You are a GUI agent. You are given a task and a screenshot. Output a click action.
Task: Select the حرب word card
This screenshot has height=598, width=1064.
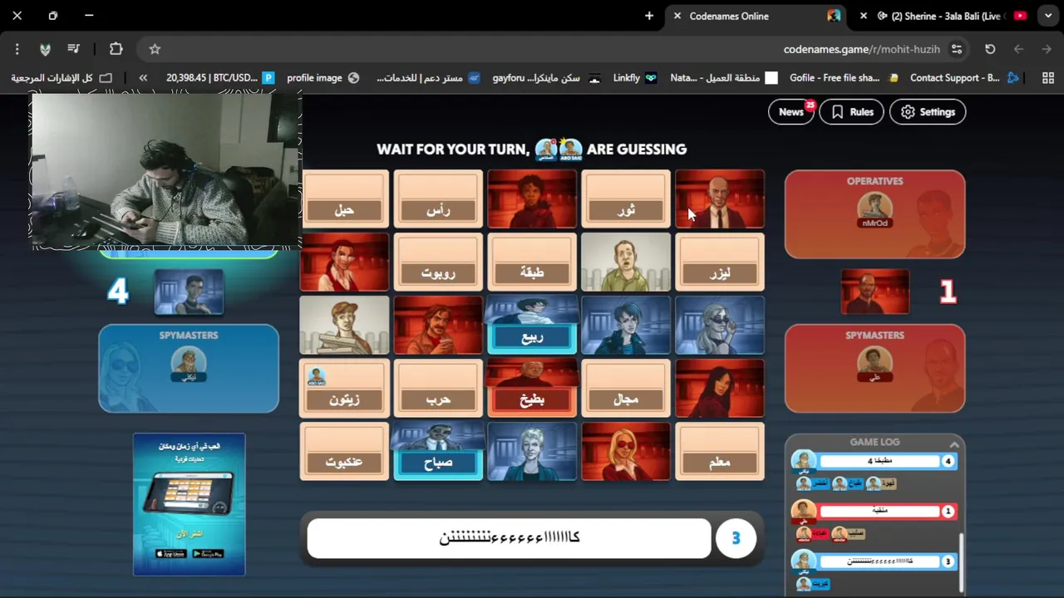[438, 389]
